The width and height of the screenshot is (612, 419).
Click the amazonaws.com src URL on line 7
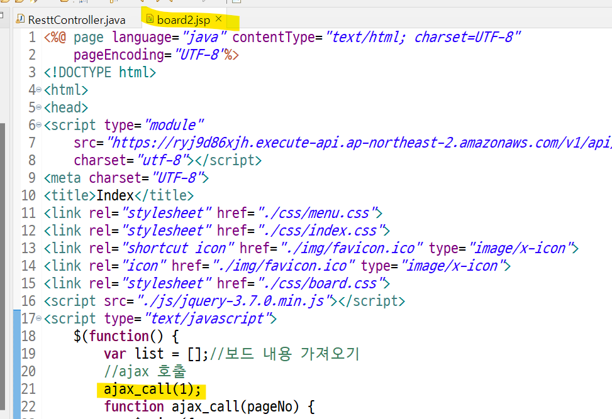[359, 143]
